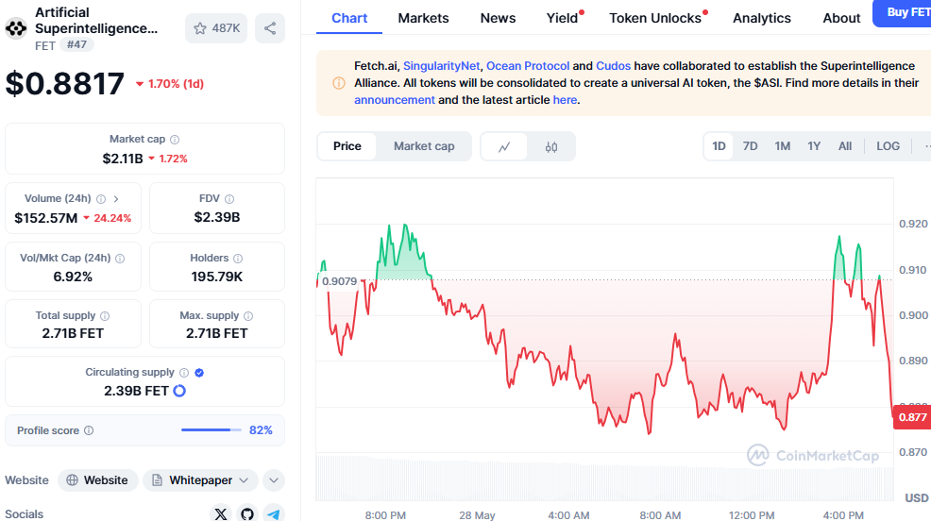Add FET to watchlist via star button
The height and width of the screenshot is (521, 931).
point(216,28)
